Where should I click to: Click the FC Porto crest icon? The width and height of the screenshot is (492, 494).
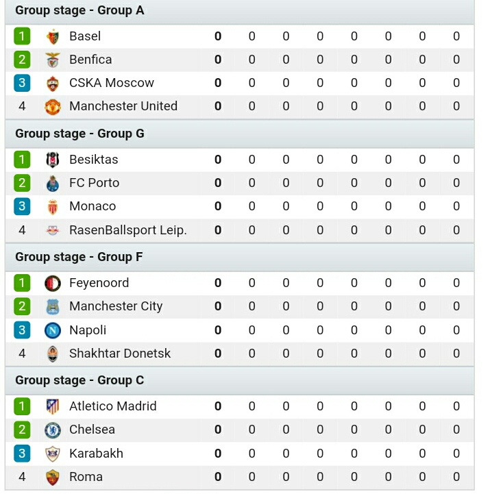pos(53,183)
